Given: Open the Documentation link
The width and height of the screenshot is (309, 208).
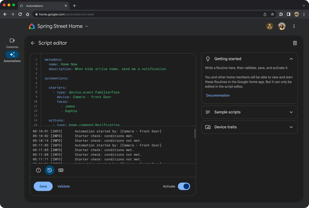Looking at the screenshot, I should pos(218,95).
